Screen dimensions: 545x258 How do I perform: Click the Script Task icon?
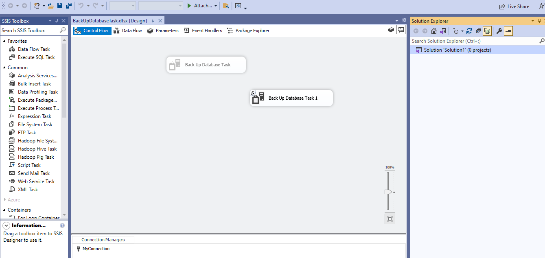pyautogui.click(x=12, y=165)
